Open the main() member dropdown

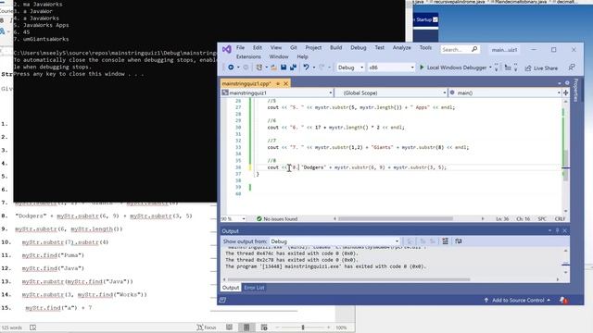point(505,92)
